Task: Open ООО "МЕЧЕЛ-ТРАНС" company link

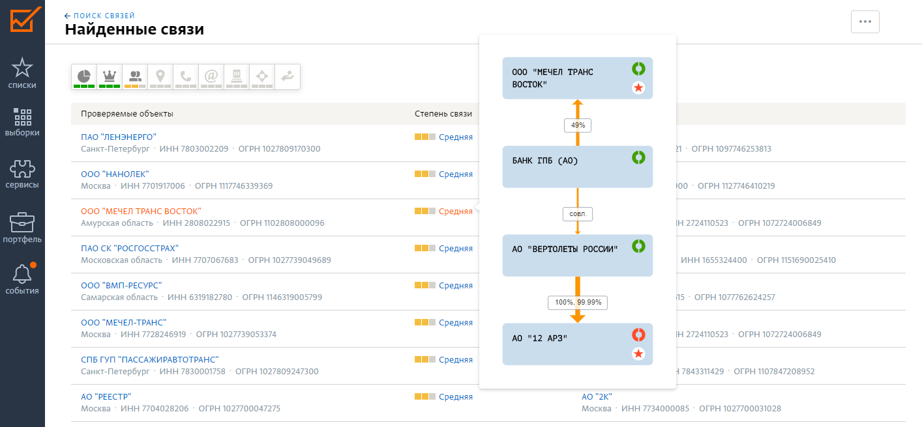Action: coord(124,322)
